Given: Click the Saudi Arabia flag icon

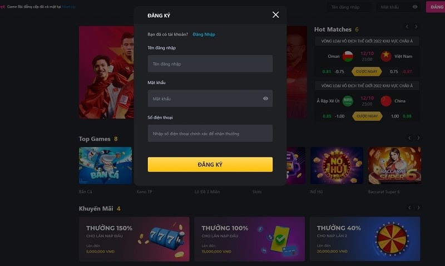Looking at the screenshot, I should (x=348, y=101).
